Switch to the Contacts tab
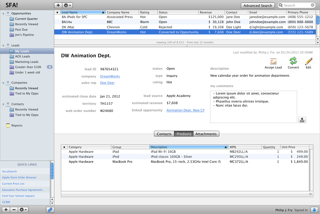Viewport: 320px width, 214px height. click(x=164, y=134)
